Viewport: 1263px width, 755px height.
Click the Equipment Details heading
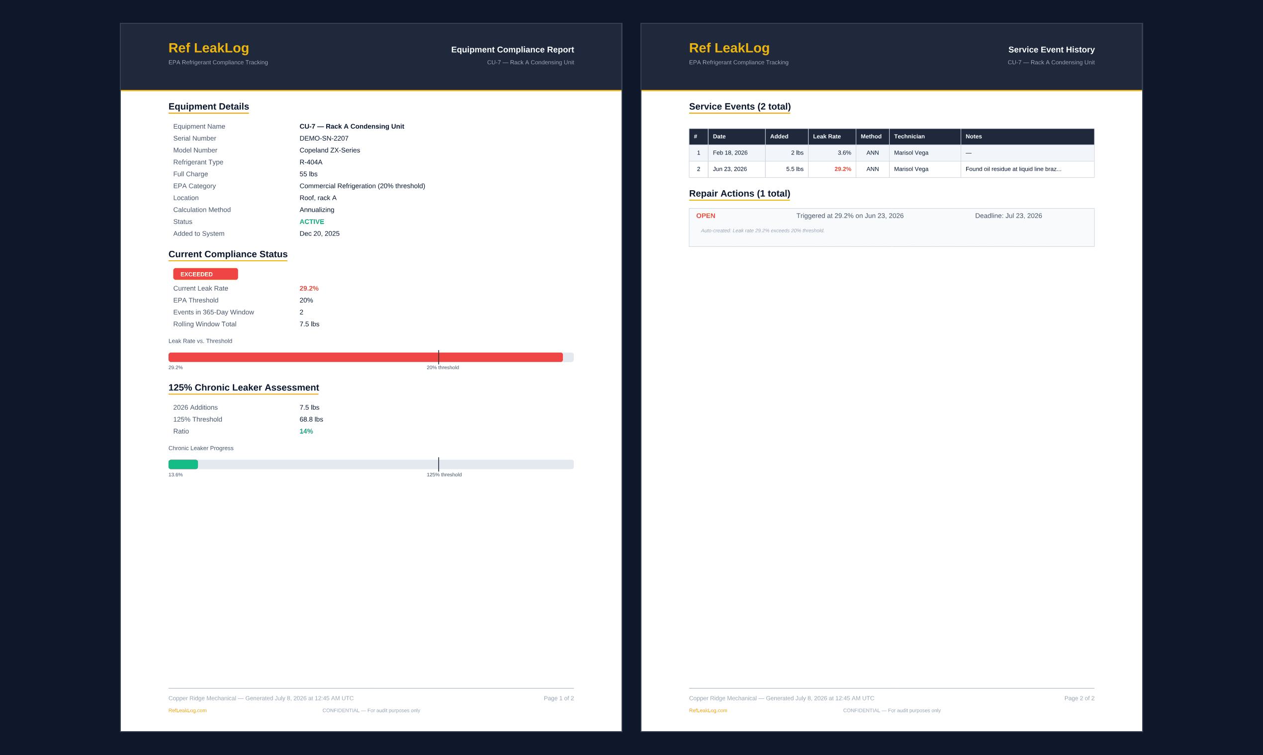click(208, 106)
